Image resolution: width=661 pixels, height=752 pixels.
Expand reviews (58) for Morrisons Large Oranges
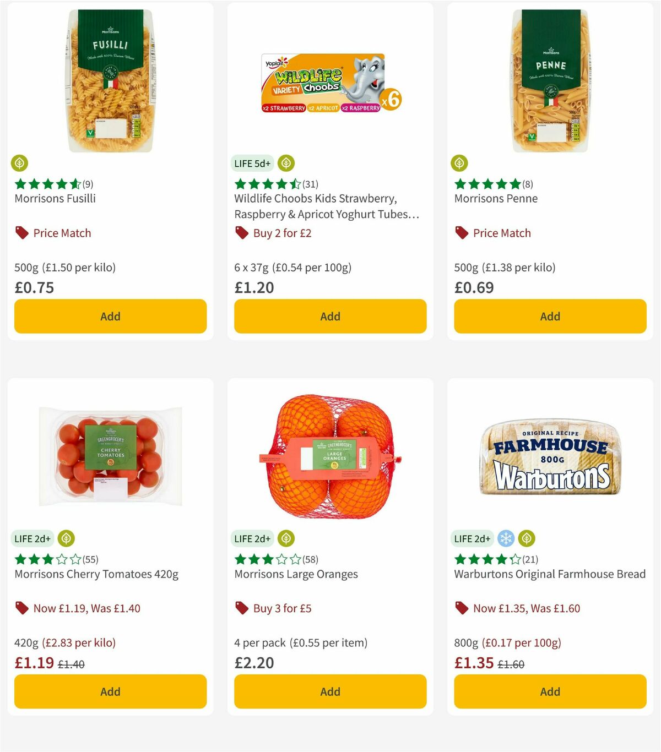click(308, 559)
